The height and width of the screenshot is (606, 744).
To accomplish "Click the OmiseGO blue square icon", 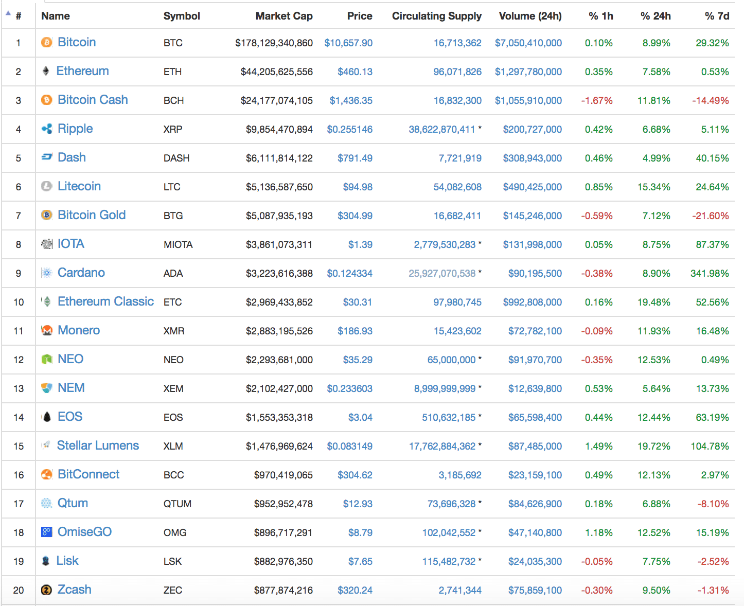I will coord(47,532).
